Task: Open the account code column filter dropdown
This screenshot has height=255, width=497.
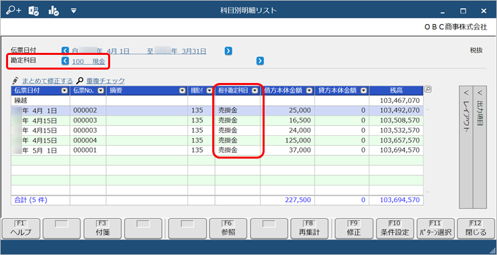Action: coord(210,90)
